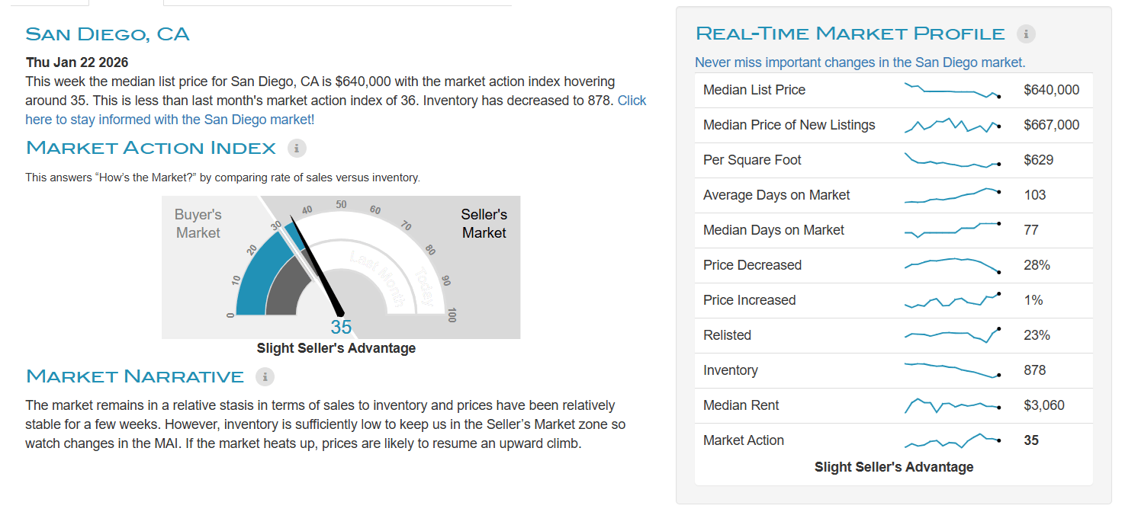Click the Inventory trend sparkline
Image resolution: width=1125 pixels, height=512 pixels.
pos(952,370)
